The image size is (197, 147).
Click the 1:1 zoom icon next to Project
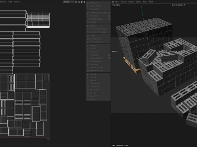click(76, 2)
